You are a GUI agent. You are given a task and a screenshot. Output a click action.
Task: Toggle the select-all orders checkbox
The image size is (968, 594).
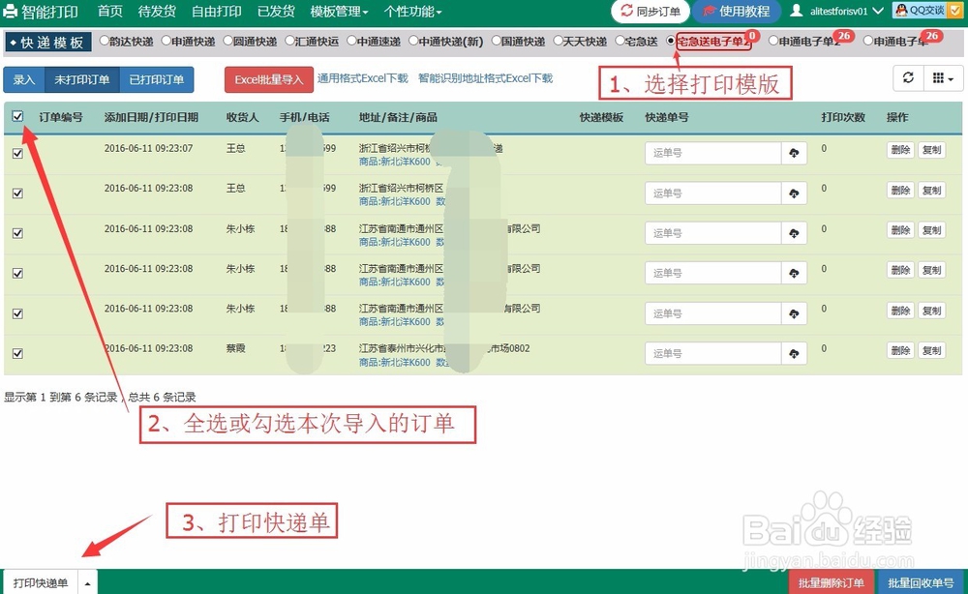click(x=16, y=115)
